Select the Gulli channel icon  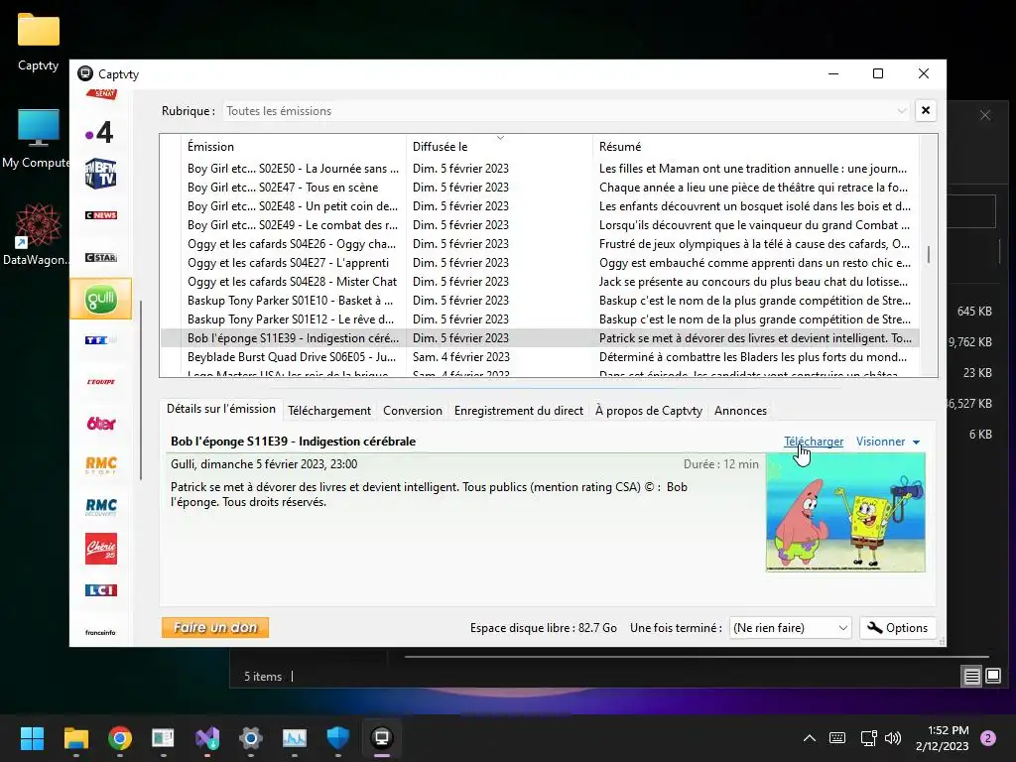point(100,299)
